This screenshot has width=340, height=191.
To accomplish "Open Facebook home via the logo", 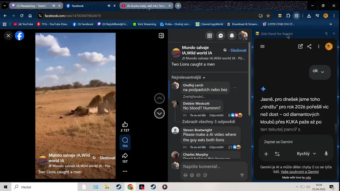I will pos(19,36).
